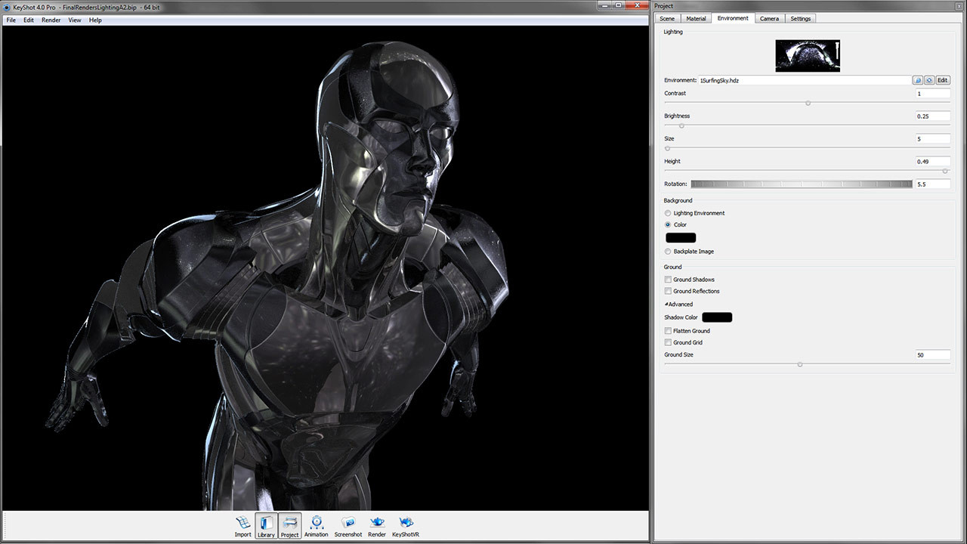
Task: Toggle the Project panel button
Action: 290,525
